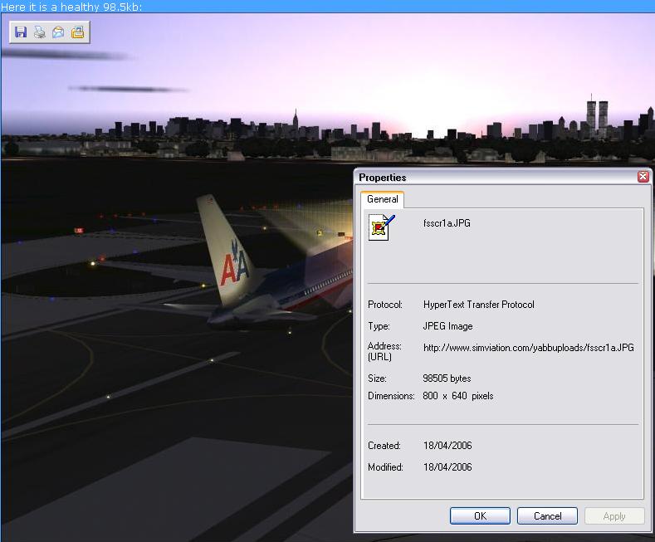Close the Properties dialog with red X
This screenshot has height=542, width=655.
[x=643, y=177]
